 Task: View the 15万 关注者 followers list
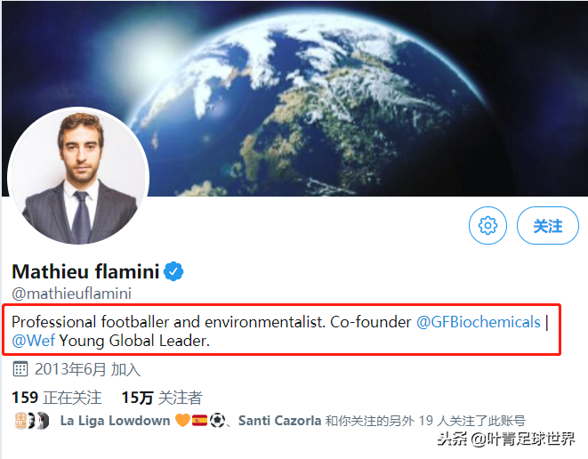[161, 398]
